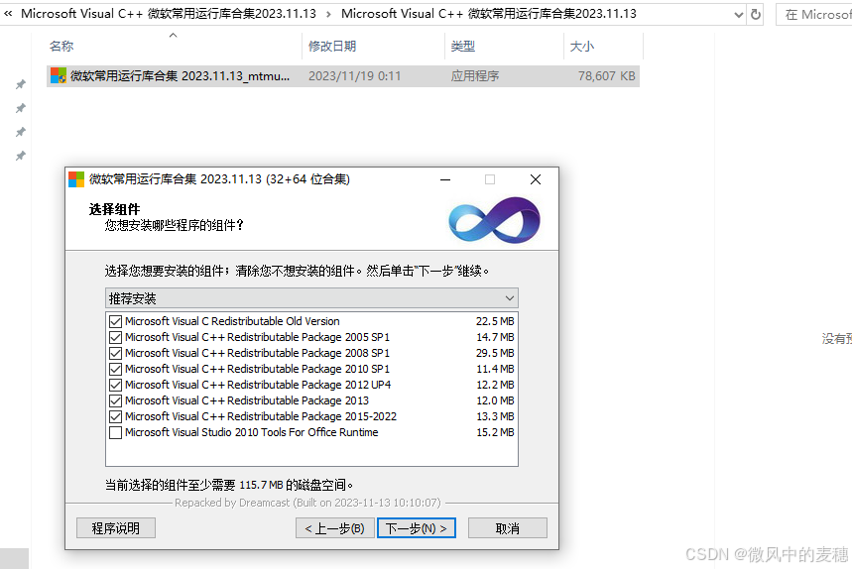Open the 推荐安装 install type dropdown
The width and height of the screenshot is (852, 569).
(311, 298)
